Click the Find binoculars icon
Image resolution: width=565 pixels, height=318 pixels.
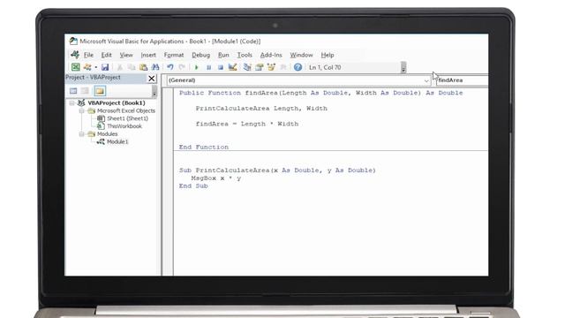(155, 67)
